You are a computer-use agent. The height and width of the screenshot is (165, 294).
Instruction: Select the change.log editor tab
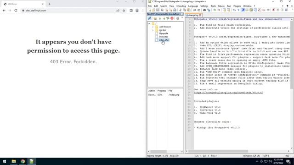pos(193,15)
